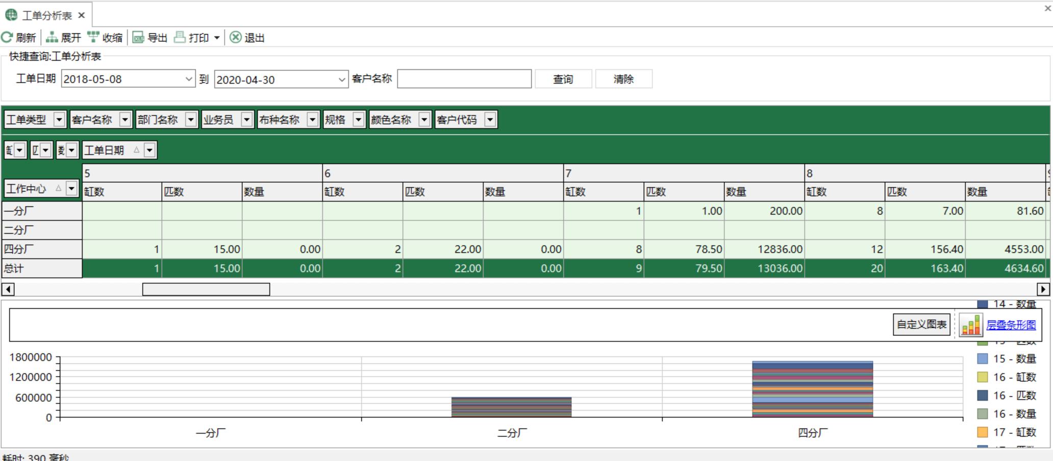Click the 二分厂 stacked bar in chart

coord(511,407)
